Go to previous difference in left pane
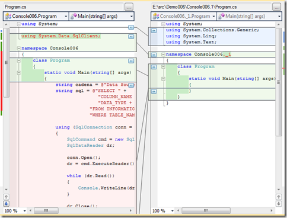This screenshot has width=287, height=218. pos(6,197)
